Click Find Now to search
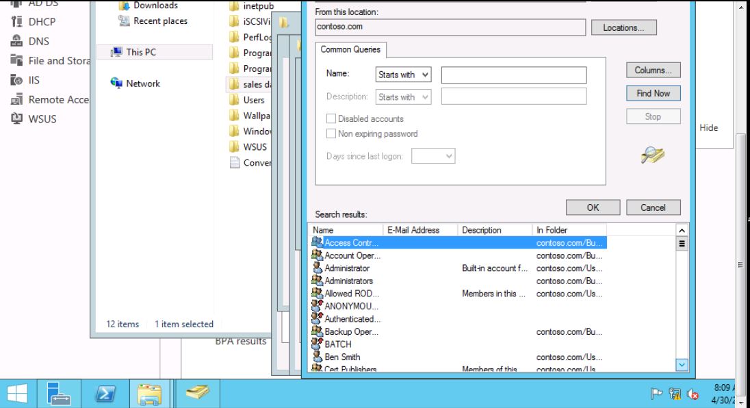This screenshot has width=750, height=408. point(654,93)
